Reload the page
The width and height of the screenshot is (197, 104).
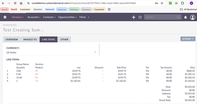tap(15, 3)
